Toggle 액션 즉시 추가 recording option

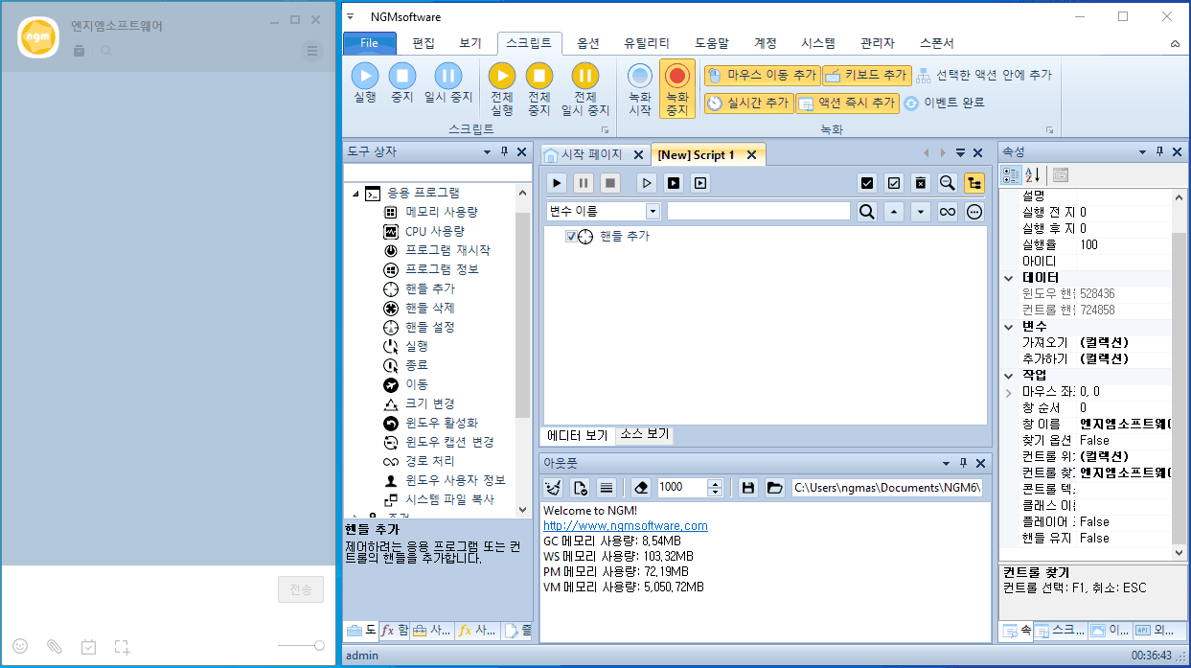[847, 103]
